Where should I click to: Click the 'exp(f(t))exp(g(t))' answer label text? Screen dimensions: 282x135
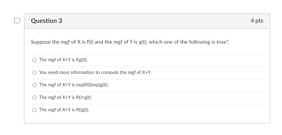[74, 85]
